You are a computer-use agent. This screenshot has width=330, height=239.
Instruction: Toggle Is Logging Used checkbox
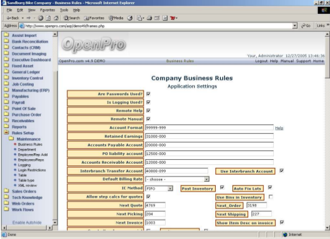coord(148,102)
